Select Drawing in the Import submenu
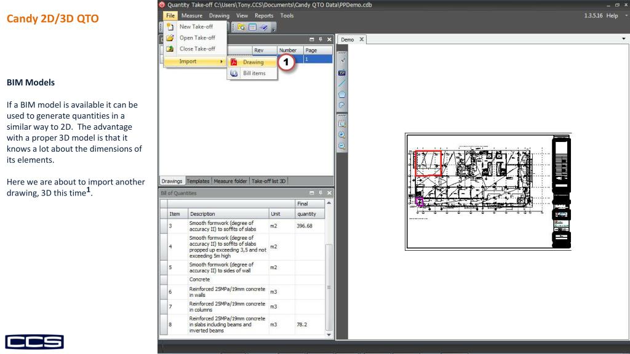Image resolution: width=630 pixels, height=354 pixels. tap(252, 62)
